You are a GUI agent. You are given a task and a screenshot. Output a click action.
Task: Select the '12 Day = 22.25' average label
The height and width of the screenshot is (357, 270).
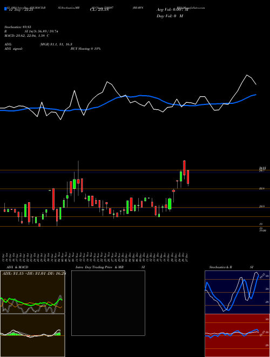pos(21,10)
